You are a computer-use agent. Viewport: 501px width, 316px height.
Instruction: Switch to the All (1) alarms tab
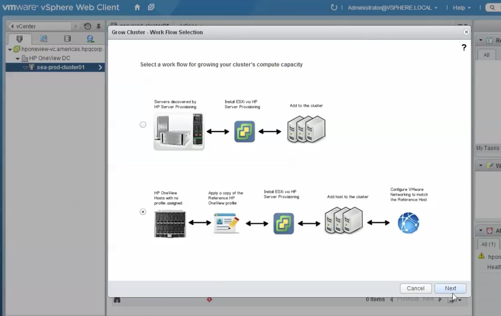pyautogui.click(x=488, y=244)
